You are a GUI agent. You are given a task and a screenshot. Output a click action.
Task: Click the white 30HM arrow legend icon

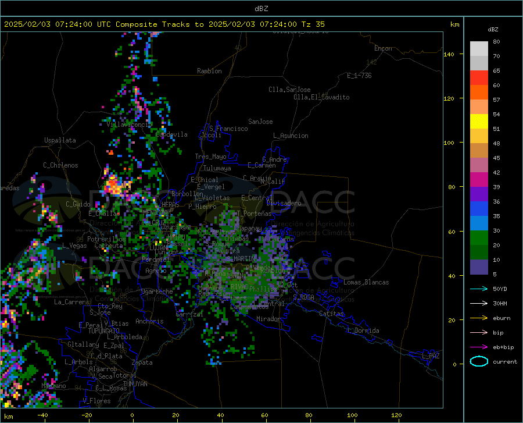point(479,304)
